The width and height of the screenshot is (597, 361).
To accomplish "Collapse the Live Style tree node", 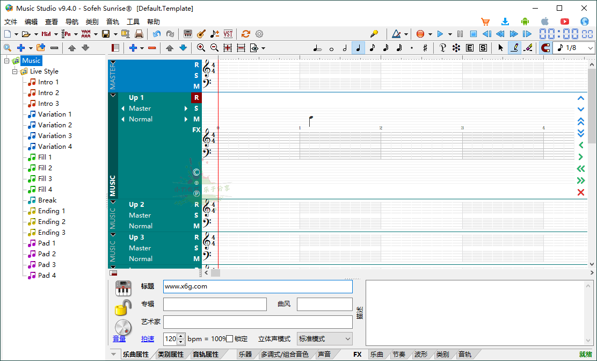I will tap(14, 71).
